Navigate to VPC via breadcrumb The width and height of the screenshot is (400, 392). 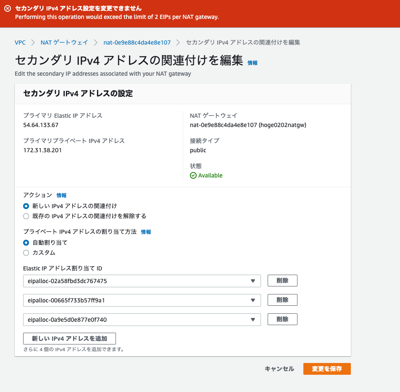coord(20,42)
